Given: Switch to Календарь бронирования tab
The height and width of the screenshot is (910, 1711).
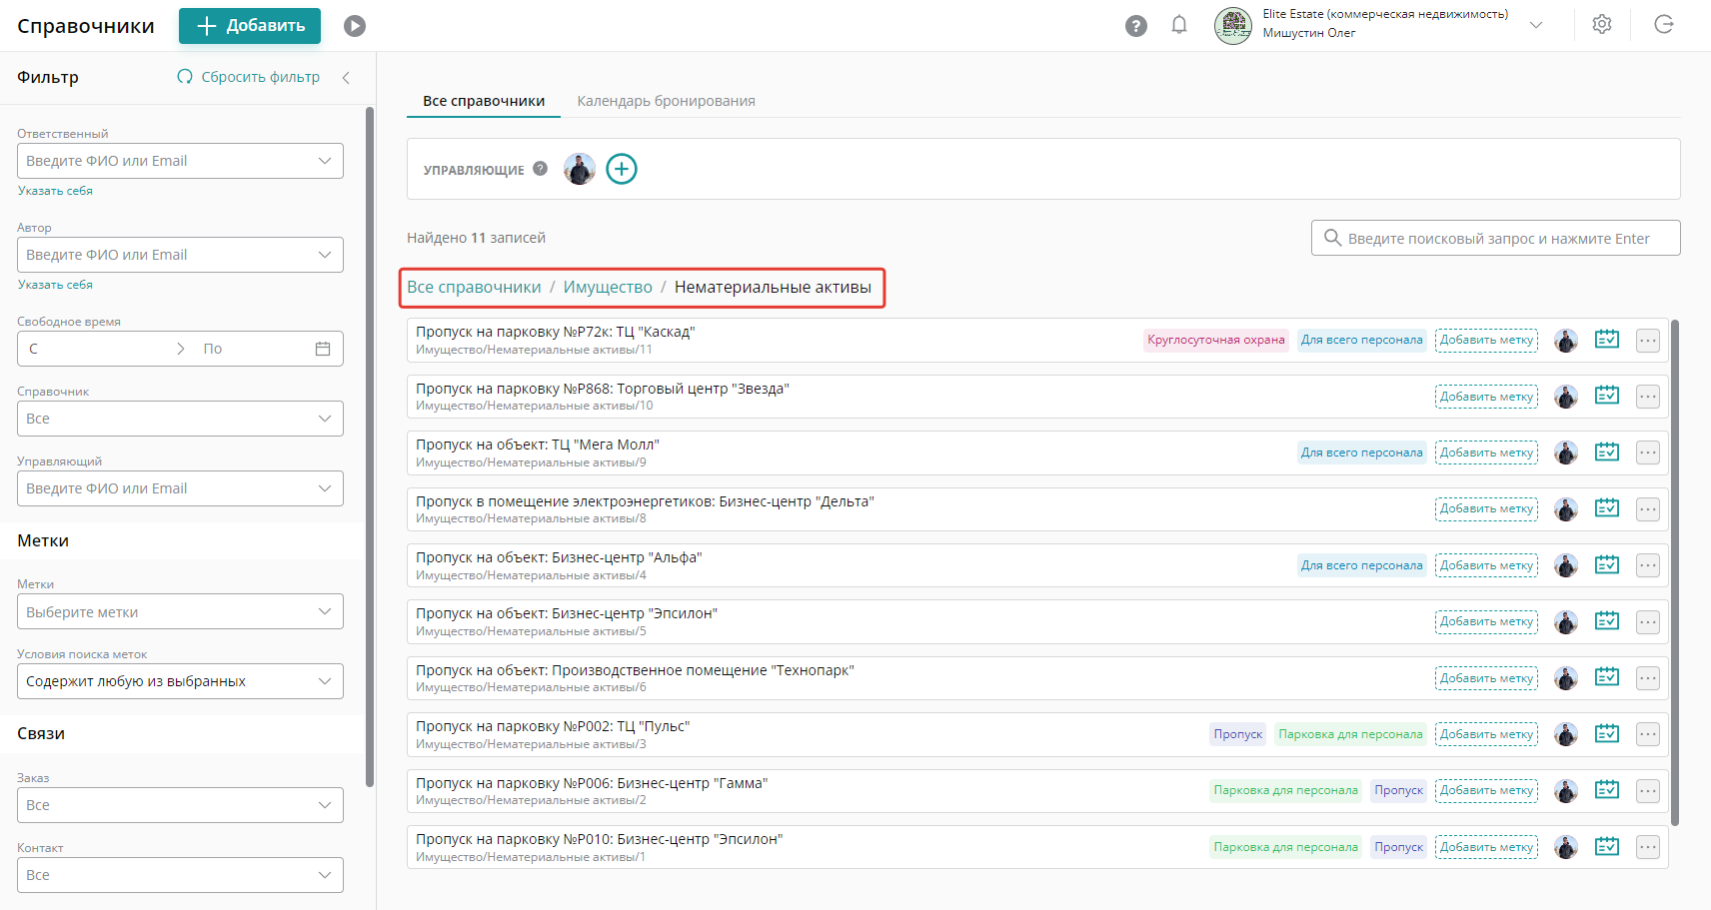Looking at the screenshot, I should 666,101.
